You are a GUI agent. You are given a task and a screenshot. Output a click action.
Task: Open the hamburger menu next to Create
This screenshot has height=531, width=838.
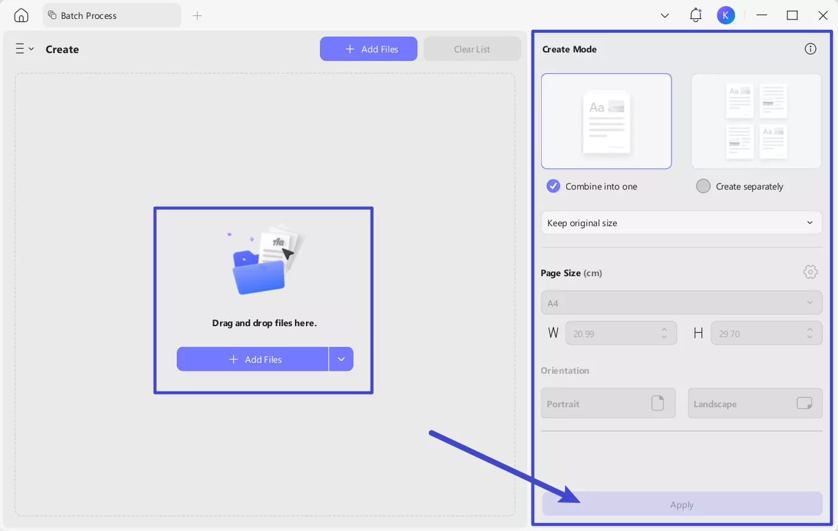click(x=24, y=49)
